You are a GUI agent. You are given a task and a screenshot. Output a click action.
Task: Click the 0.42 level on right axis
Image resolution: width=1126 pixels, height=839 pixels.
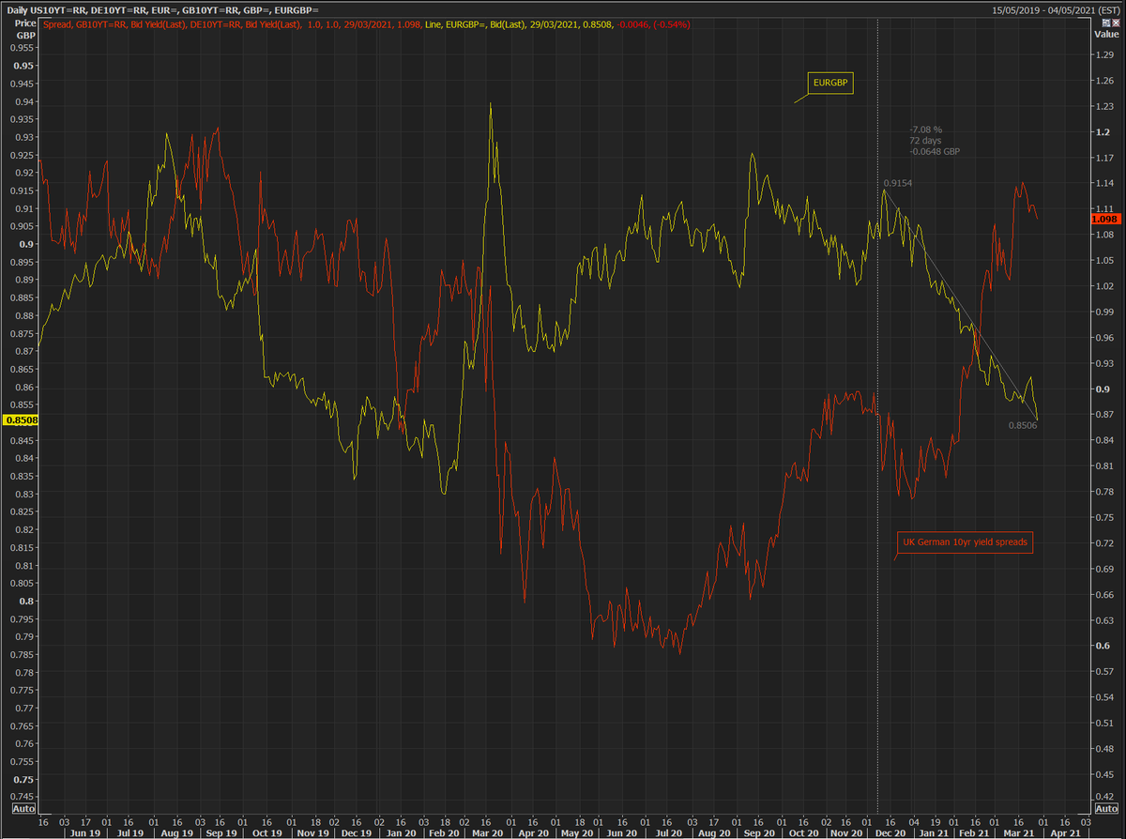pos(1105,799)
